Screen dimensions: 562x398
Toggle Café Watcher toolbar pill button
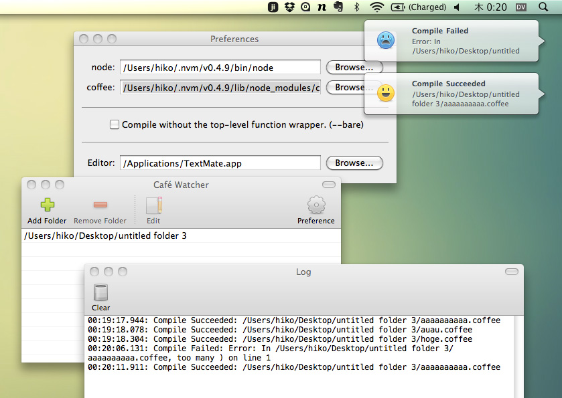click(328, 185)
